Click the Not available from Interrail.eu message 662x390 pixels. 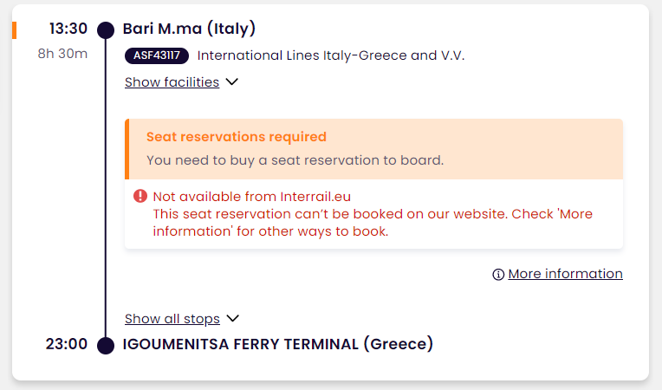252,197
